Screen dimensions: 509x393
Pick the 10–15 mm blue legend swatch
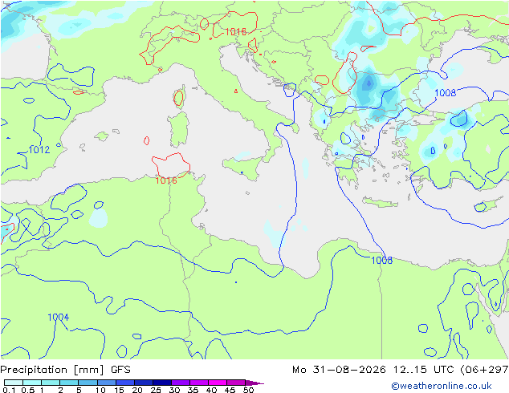coord(107,383)
